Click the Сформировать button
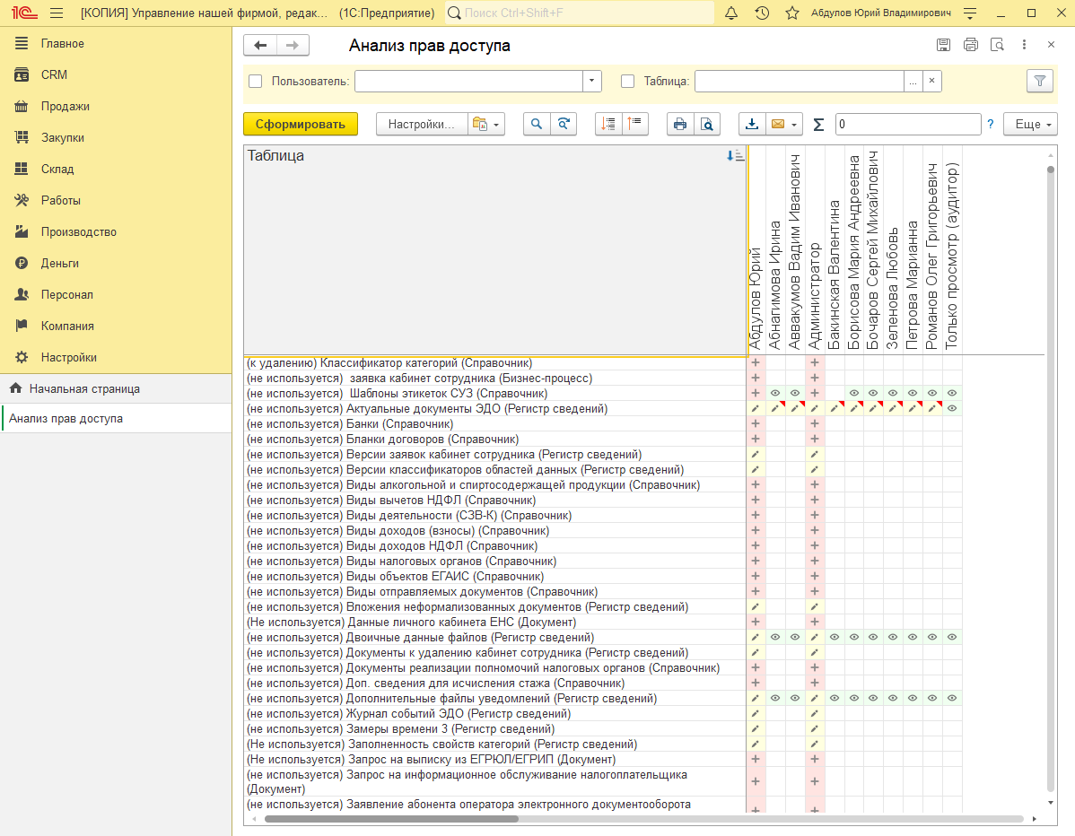The width and height of the screenshot is (1075, 836). pyautogui.click(x=301, y=124)
